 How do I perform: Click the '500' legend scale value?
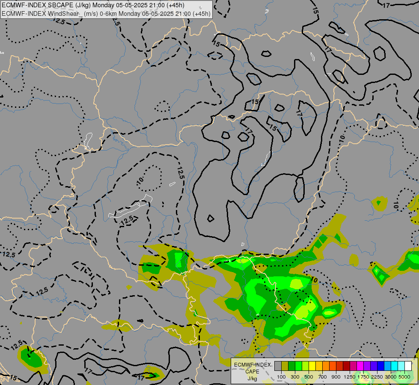[x=309, y=377]
